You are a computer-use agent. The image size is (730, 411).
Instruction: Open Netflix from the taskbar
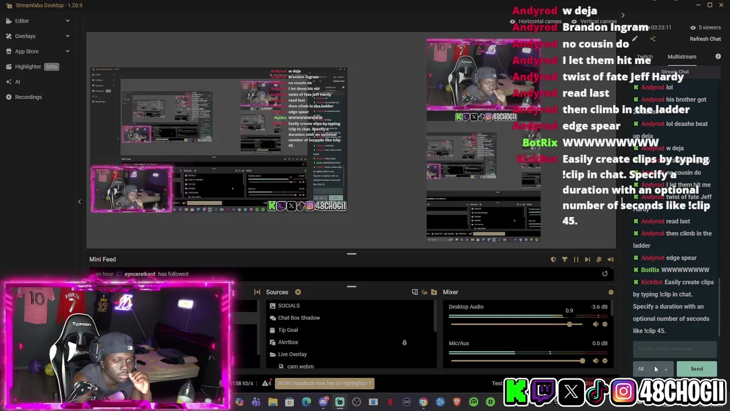point(390,402)
